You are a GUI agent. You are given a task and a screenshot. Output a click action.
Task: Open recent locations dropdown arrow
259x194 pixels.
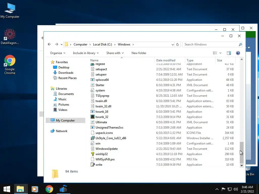61,44
